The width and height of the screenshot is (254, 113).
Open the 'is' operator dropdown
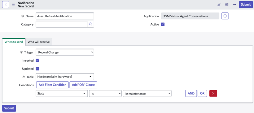click(105, 94)
